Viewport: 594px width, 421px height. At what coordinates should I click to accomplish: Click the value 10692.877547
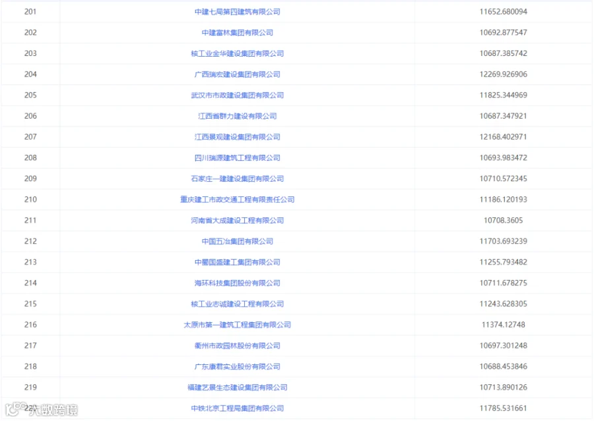click(x=503, y=32)
